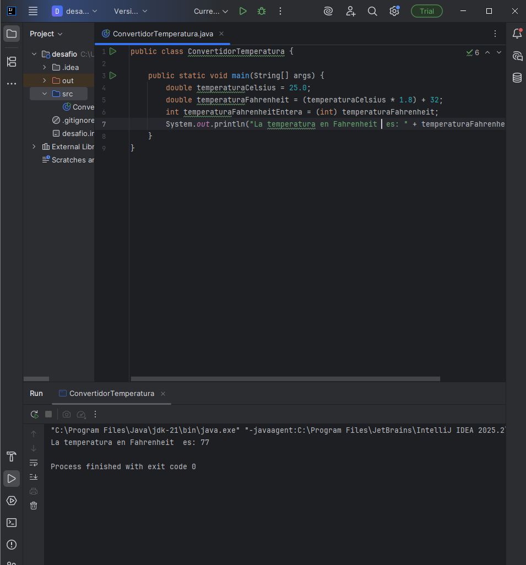Open Run panel more options dots
This screenshot has width=526, height=565.
pyautogui.click(x=95, y=414)
